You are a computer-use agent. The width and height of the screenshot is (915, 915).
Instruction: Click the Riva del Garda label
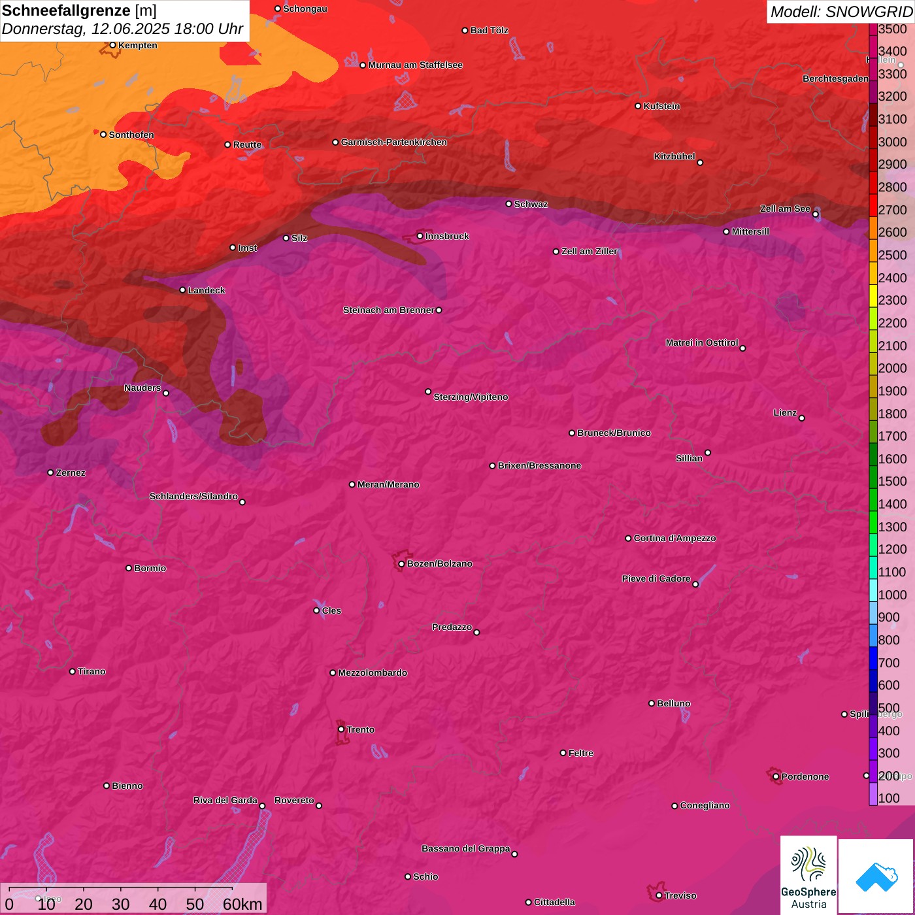[x=225, y=800]
